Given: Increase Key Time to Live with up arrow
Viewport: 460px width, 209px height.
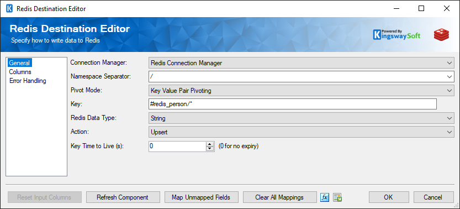Looking at the screenshot, I should pos(209,144).
